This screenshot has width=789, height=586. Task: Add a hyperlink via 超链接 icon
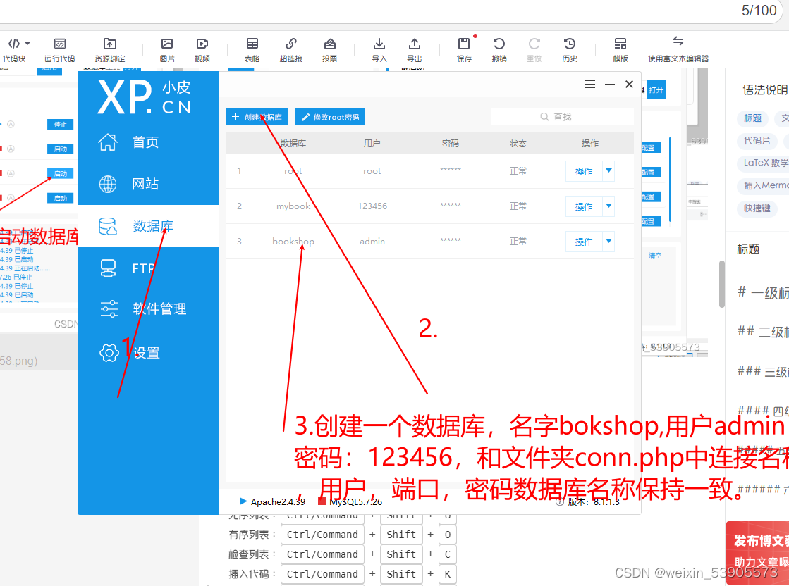[290, 50]
